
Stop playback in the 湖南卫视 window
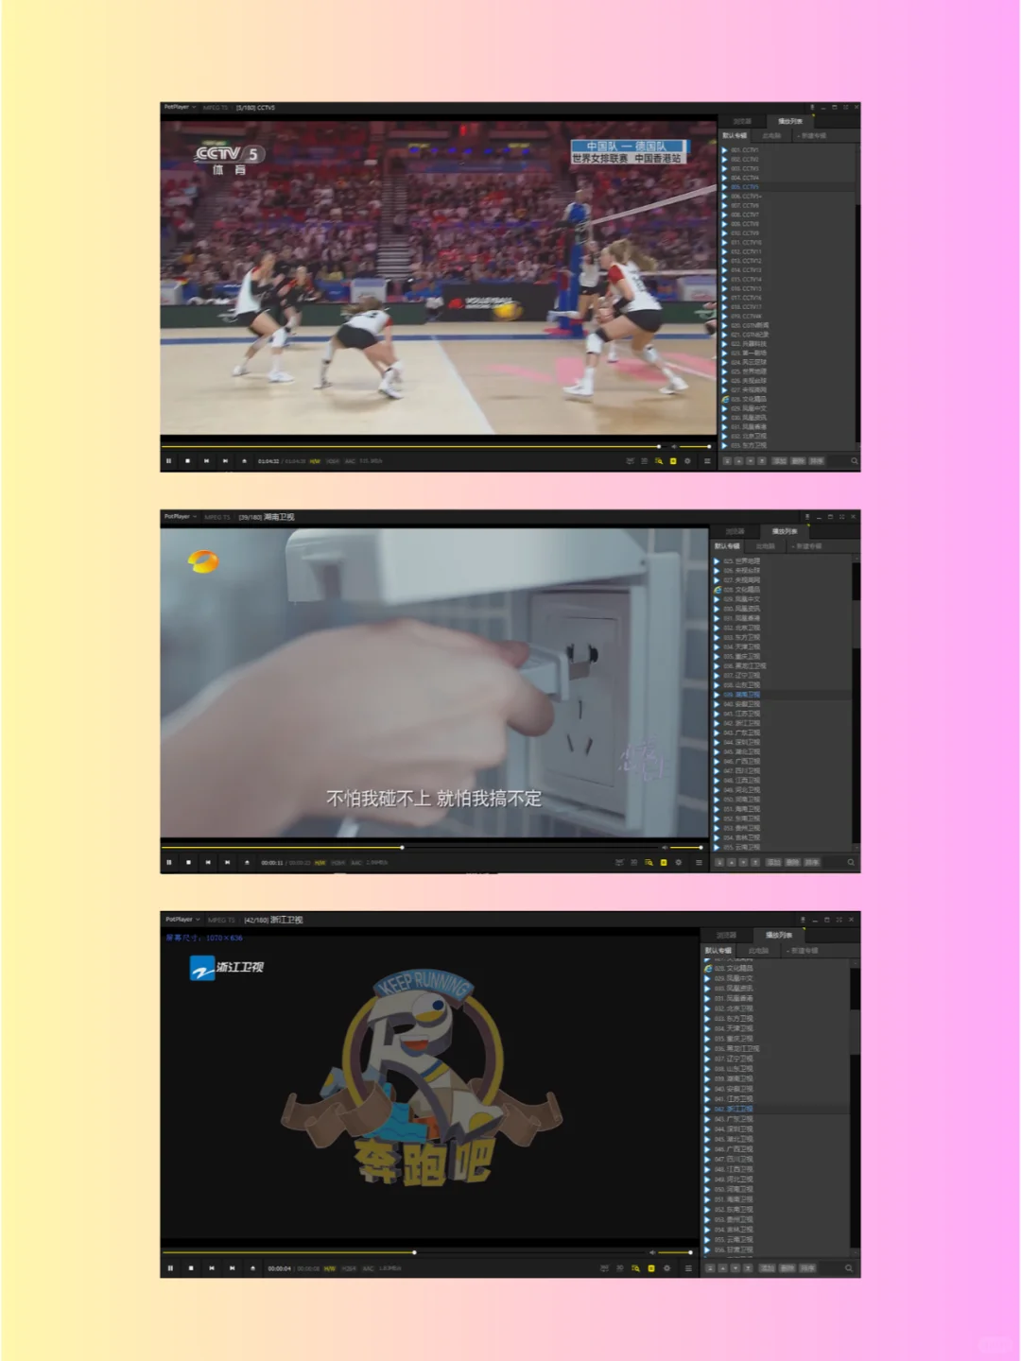188,862
